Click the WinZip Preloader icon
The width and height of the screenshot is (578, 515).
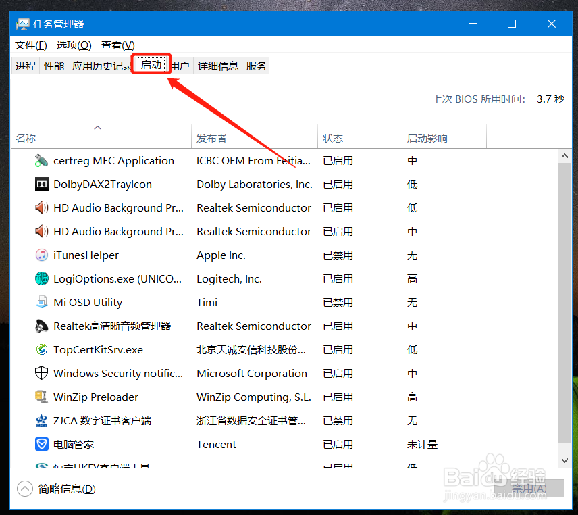point(42,397)
